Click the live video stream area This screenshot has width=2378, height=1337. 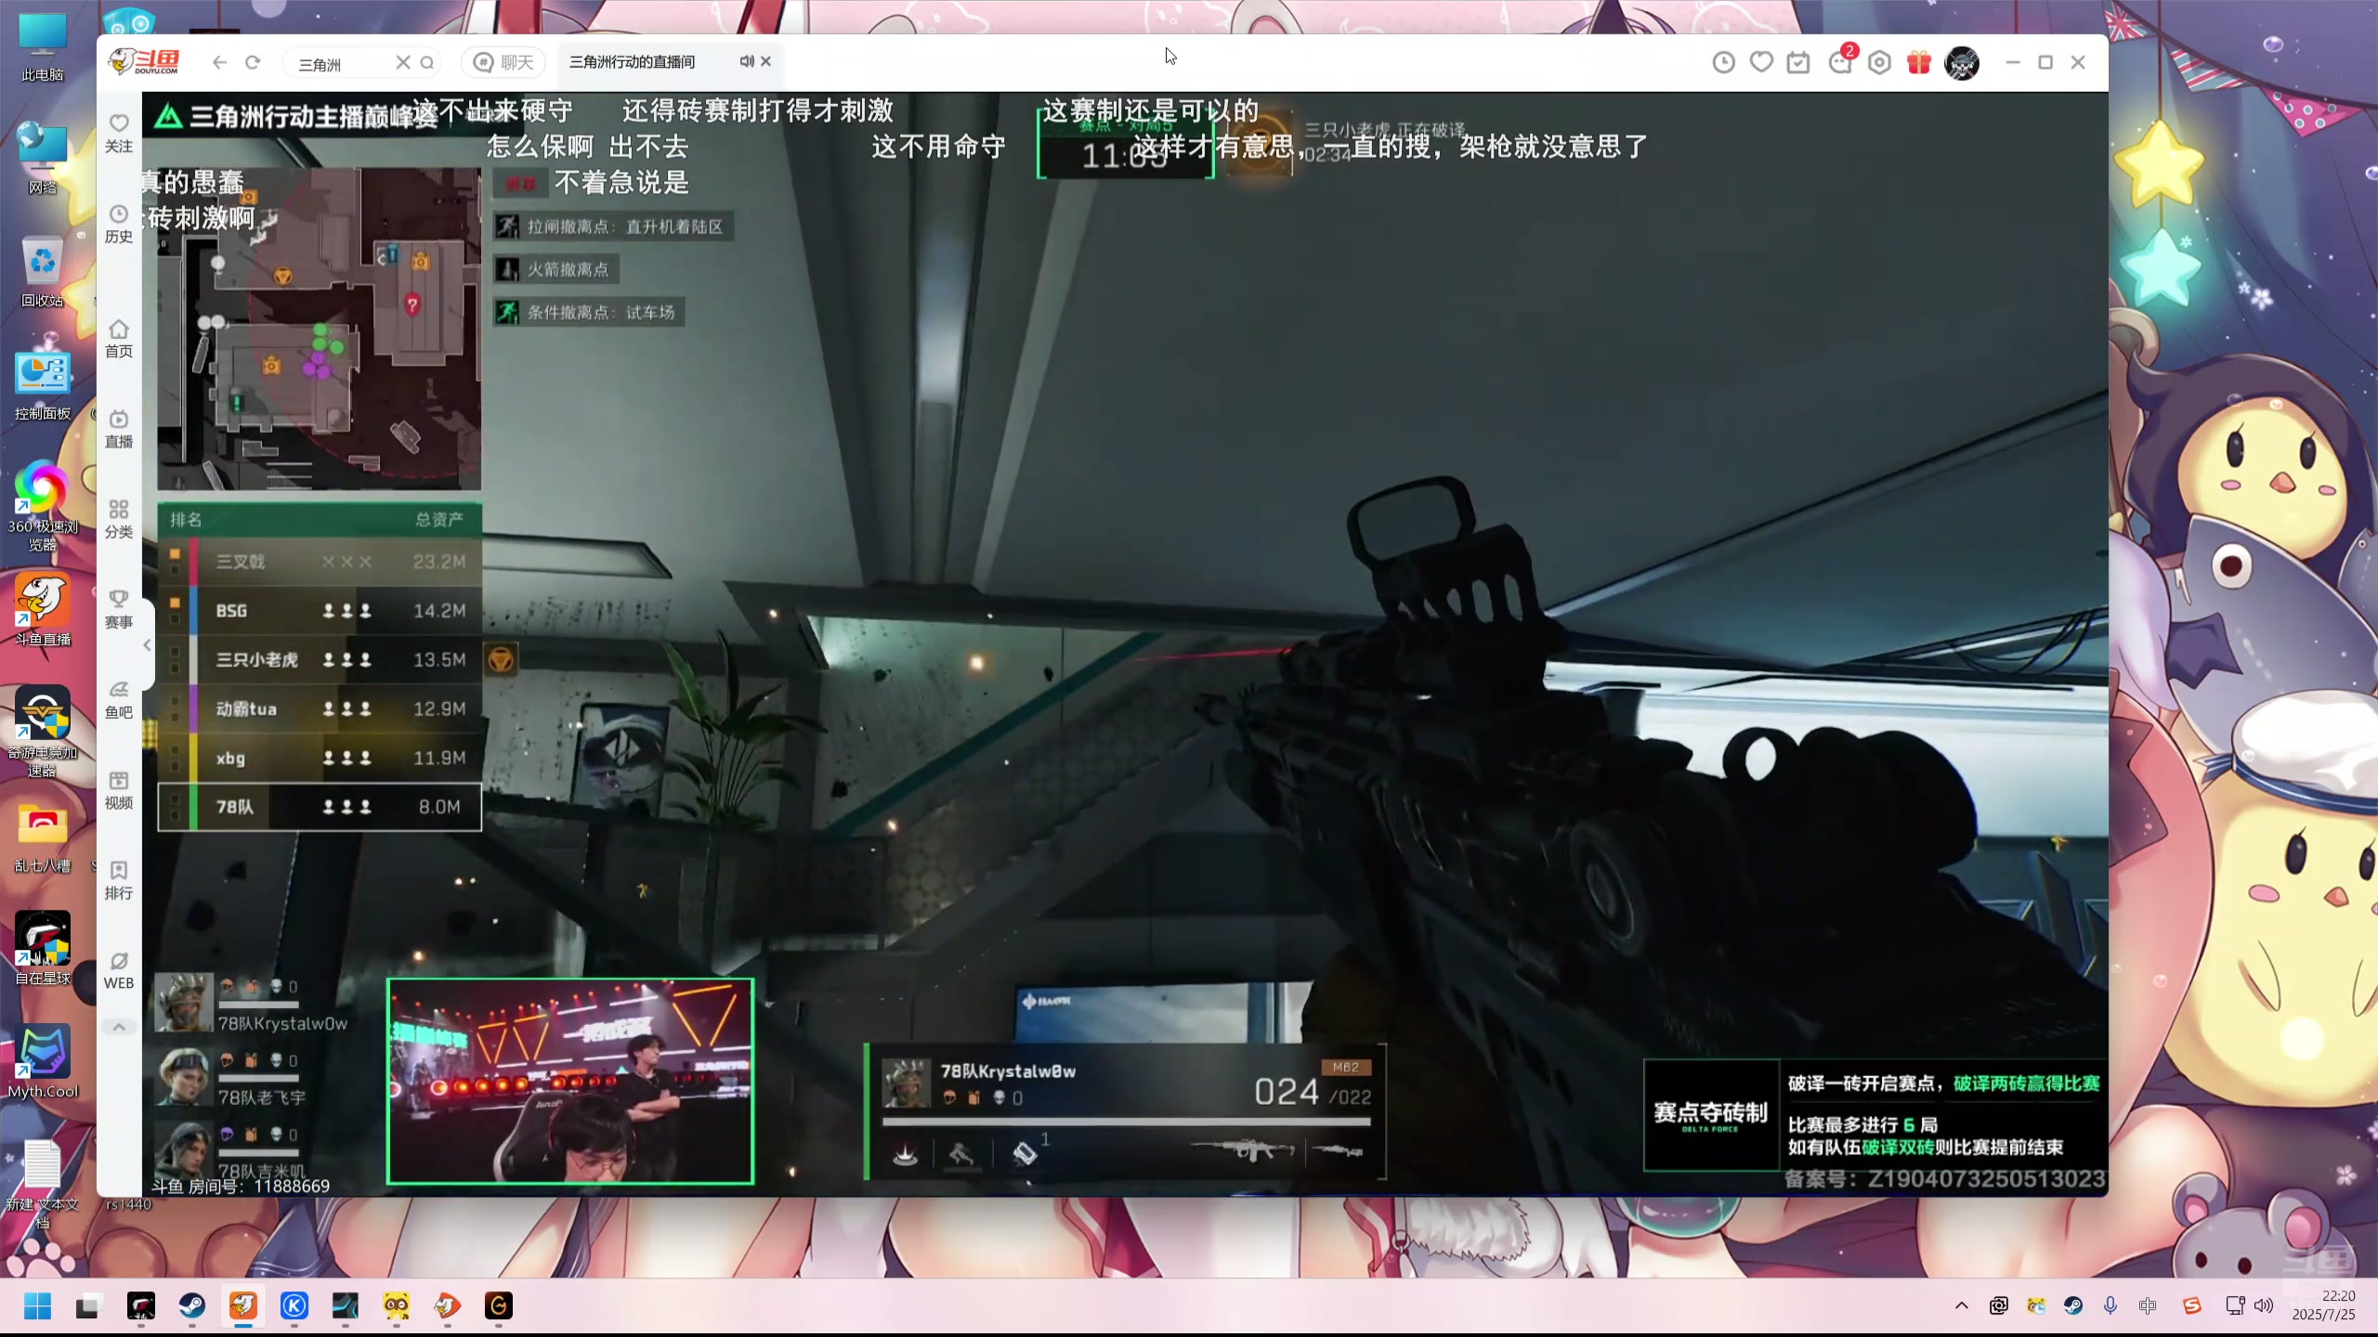(x=1125, y=643)
